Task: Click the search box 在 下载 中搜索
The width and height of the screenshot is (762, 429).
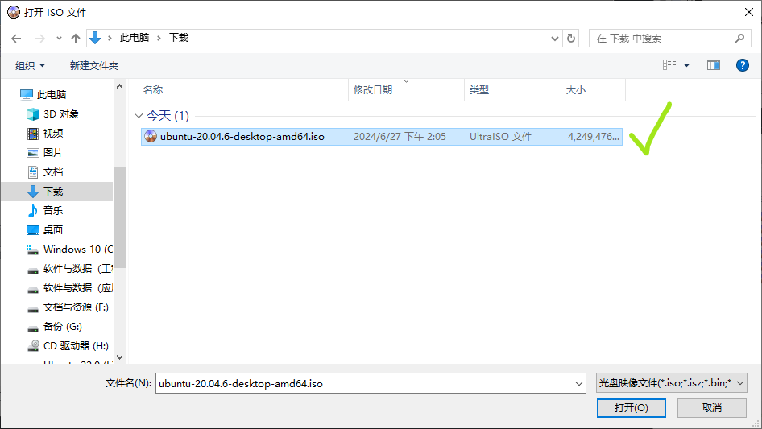Action: pyautogui.click(x=662, y=38)
